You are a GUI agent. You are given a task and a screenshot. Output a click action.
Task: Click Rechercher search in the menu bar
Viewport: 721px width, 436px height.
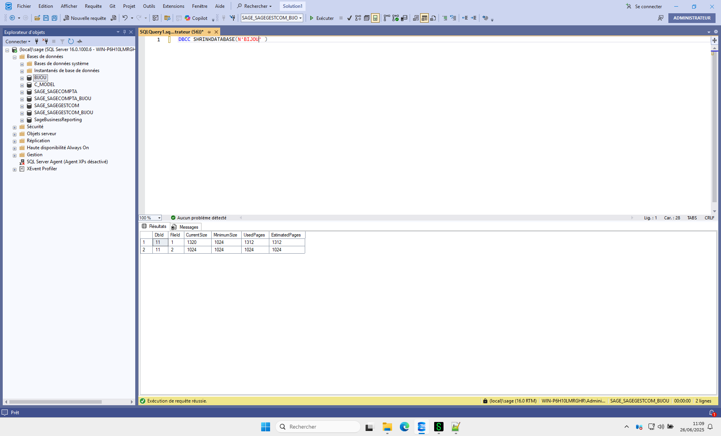click(x=254, y=6)
